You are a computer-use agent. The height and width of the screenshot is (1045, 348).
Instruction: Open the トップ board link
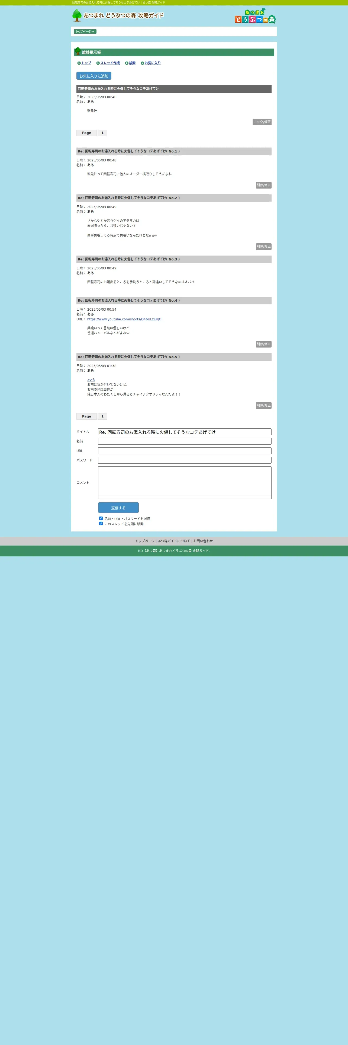[86, 63]
